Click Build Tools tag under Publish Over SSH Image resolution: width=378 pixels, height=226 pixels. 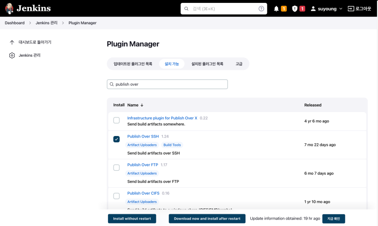[172, 145]
